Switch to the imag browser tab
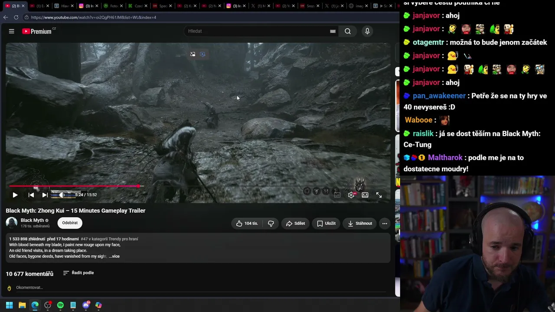The width and height of the screenshot is (555, 312). [x=358, y=6]
